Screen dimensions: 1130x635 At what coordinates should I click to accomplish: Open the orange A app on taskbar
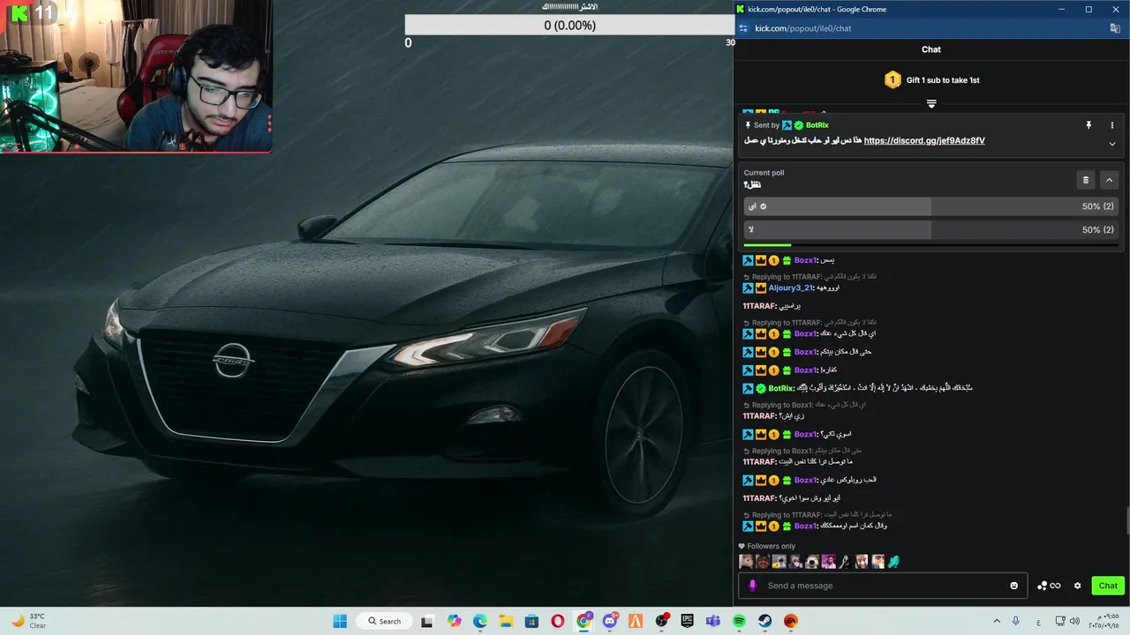[635, 621]
